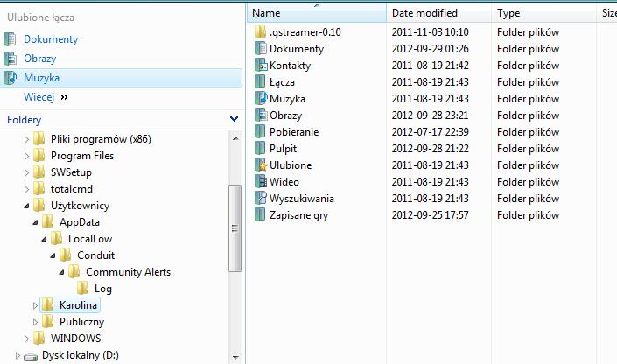The width and height of the screenshot is (617, 364).
Task: Select the Log folder in tree
Action: [103, 289]
